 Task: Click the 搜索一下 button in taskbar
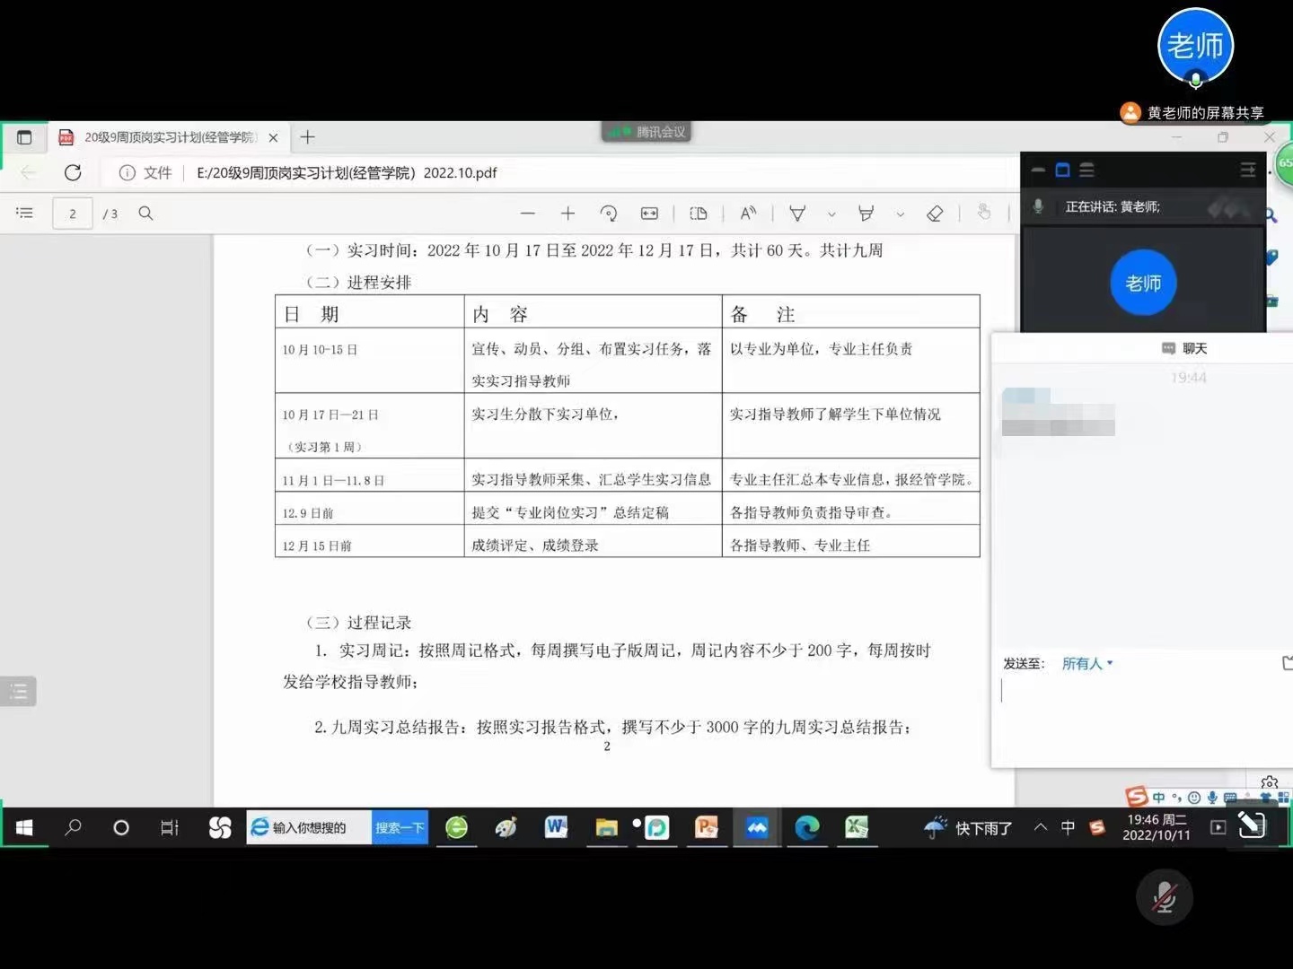click(x=400, y=827)
